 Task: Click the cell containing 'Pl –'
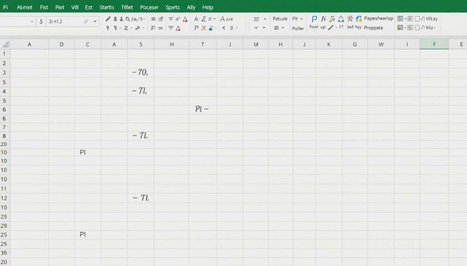click(x=202, y=109)
